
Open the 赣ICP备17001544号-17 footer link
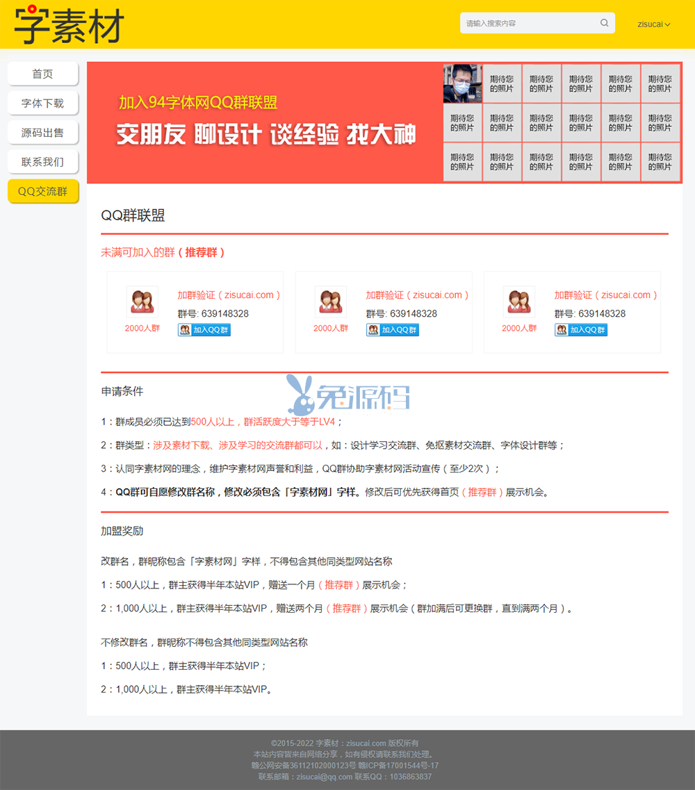pos(398,765)
